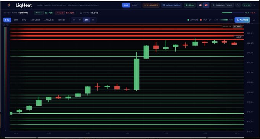
Task: Click the red SHORT LIQ legend swatch
Action: pos(201,20)
